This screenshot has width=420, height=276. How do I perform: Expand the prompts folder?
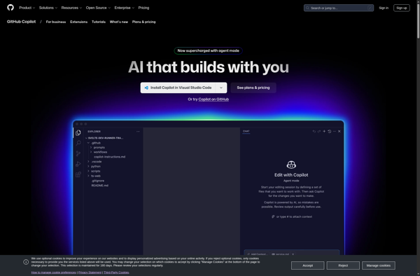(x=91, y=147)
